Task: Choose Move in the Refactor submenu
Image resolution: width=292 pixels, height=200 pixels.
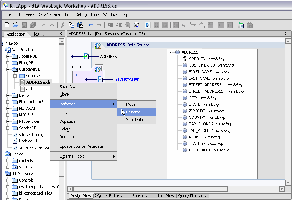Action: tap(137, 104)
